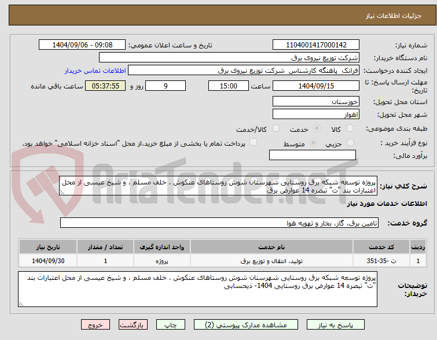Click the اطلاعات خدمات مورد نیاز heading
This screenshot has height=340, width=437.
(387, 204)
